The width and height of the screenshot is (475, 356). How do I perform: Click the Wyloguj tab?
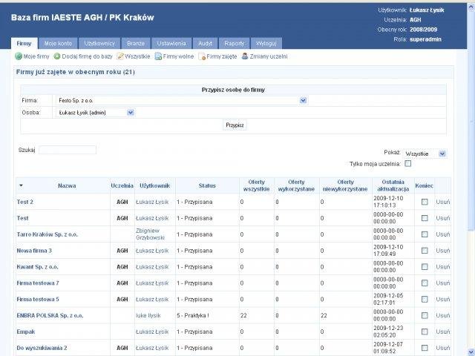(x=266, y=43)
